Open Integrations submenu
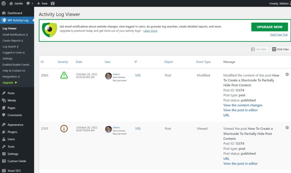291x173 pixels. pyautogui.click(x=11, y=77)
